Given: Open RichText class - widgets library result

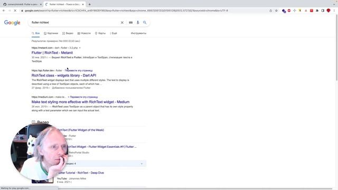Looking at the screenshot, I should point(64,75).
